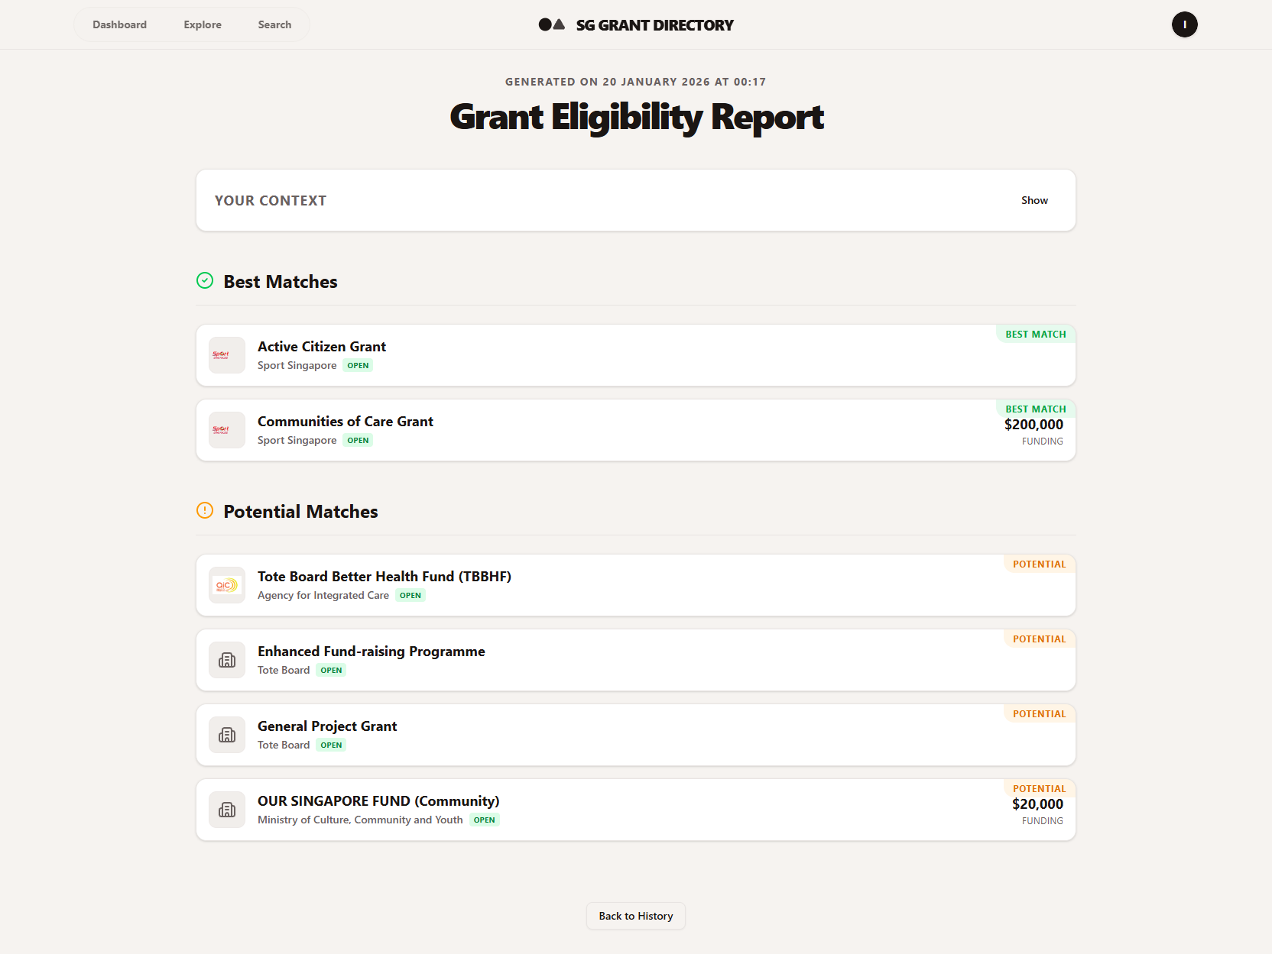Click the OPEN tag beside Agency for Integrated Care
Image resolution: width=1272 pixels, height=954 pixels.
click(410, 596)
